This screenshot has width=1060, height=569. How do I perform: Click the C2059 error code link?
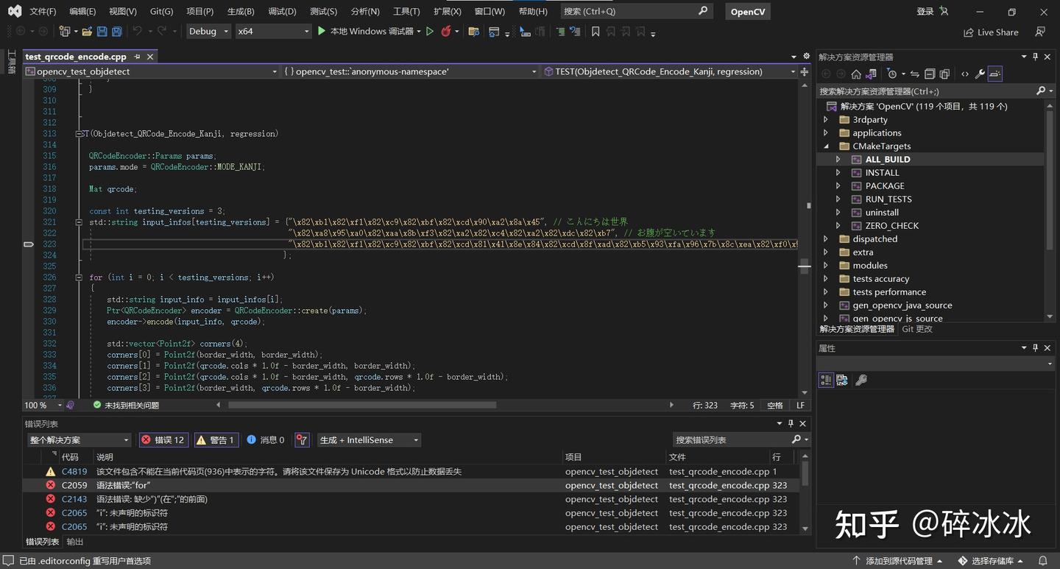point(74,486)
